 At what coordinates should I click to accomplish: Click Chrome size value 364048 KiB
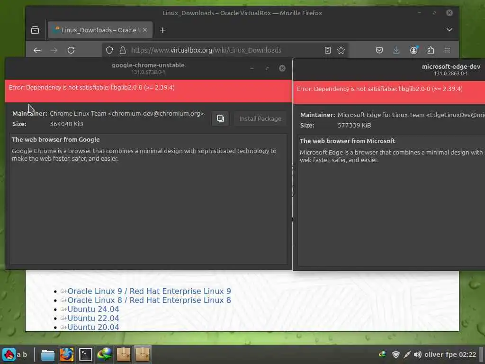click(66, 124)
